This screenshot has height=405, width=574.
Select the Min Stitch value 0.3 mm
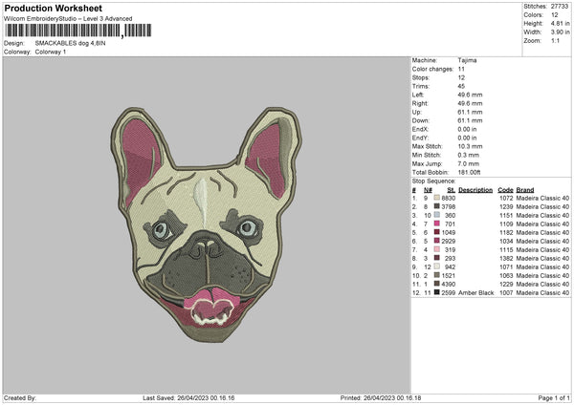pos(469,155)
